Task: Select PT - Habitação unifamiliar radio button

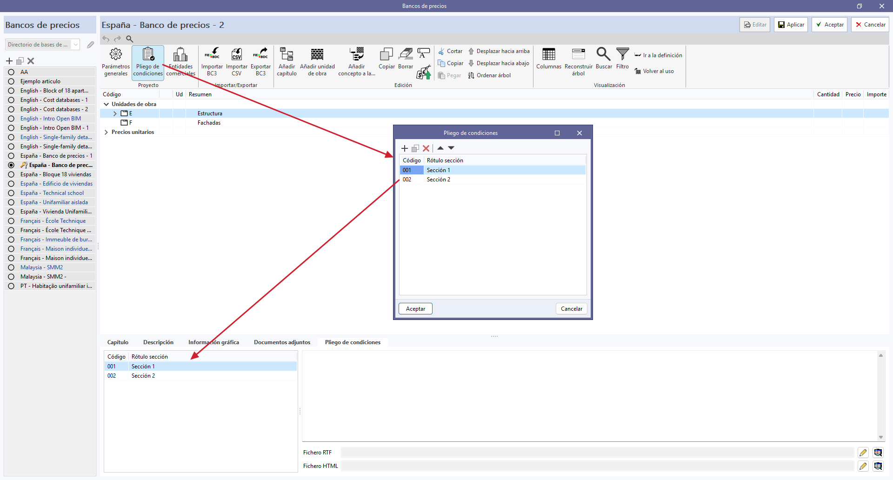Action: (11, 286)
